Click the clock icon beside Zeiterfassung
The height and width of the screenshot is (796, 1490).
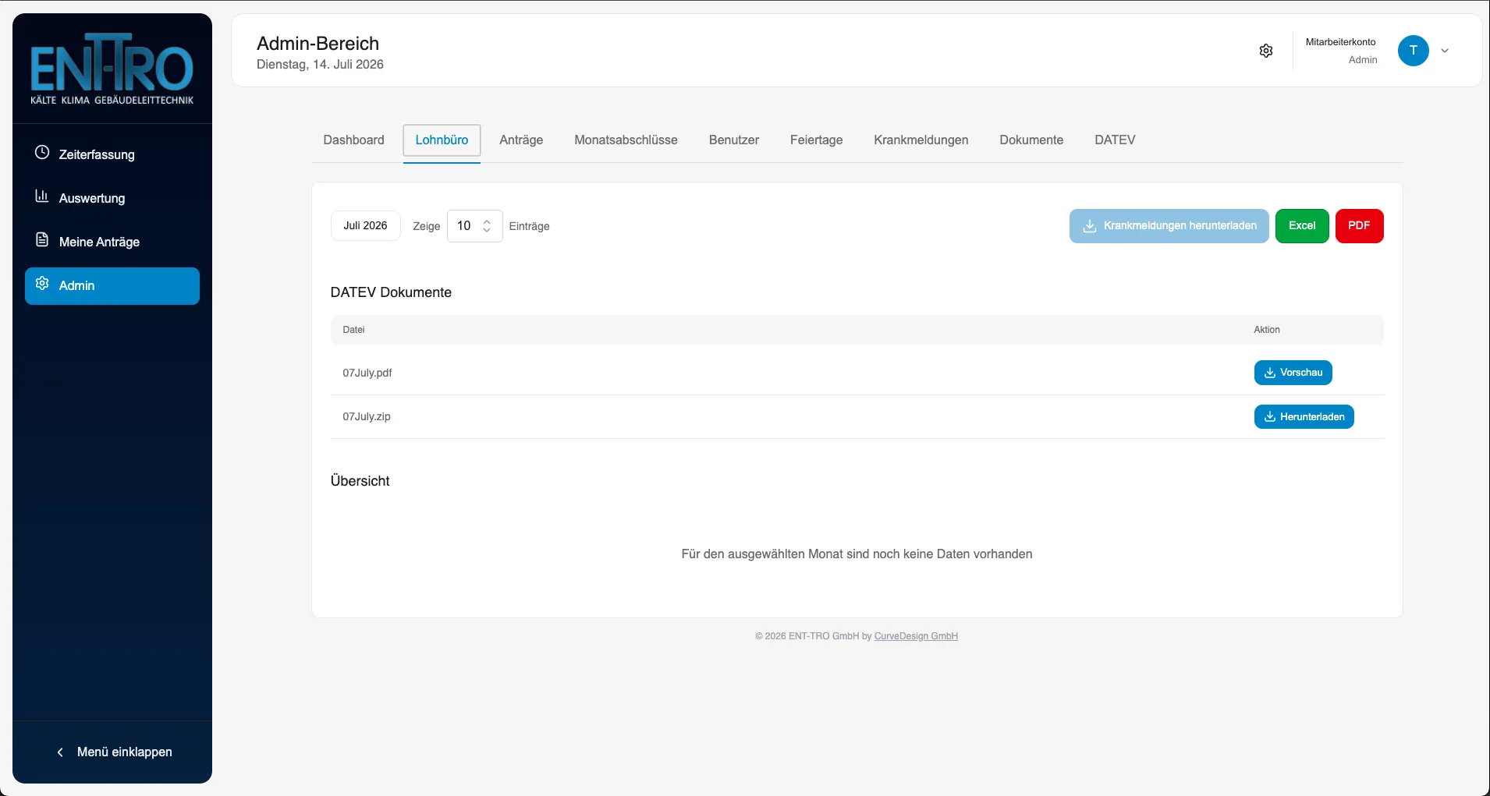pos(42,152)
